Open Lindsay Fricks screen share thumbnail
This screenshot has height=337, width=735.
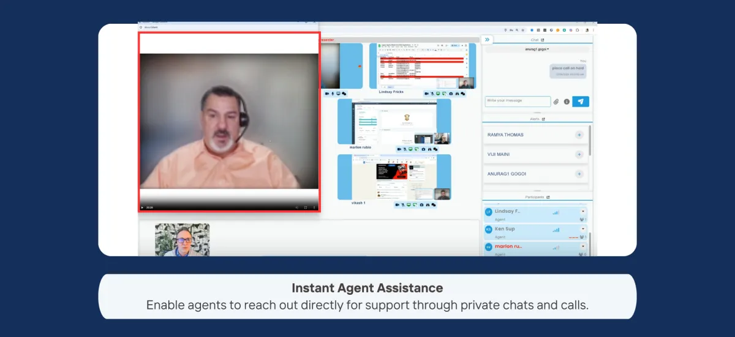(423, 66)
